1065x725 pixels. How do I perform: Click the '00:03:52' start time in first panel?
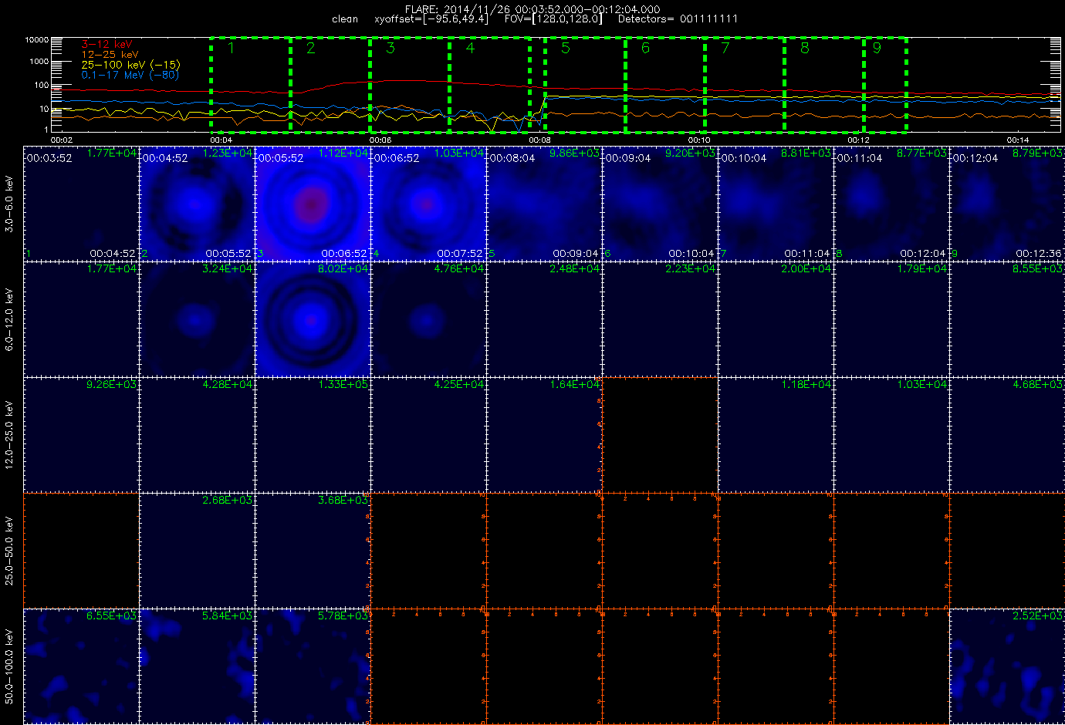49,158
